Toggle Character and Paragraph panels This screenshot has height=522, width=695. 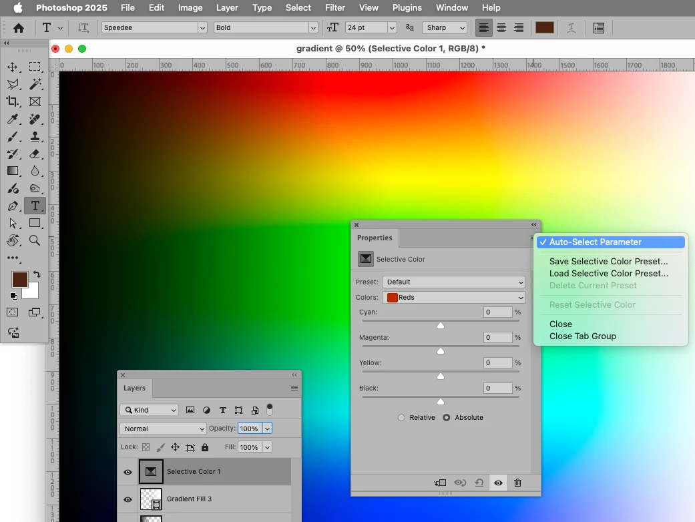coord(599,28)
